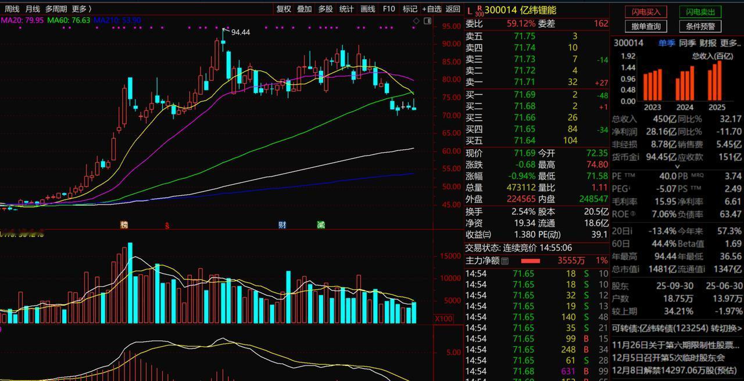Click the 买一 bid price 71.69
The width and height of the screenshot is (744, 381).
pyautogui.click(x=524, y=95)
